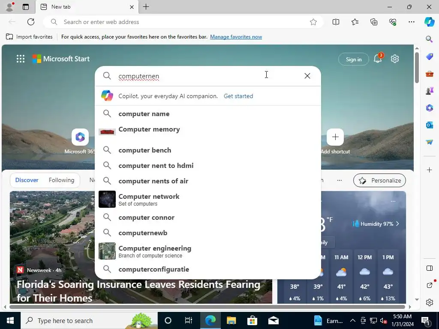Add this page to favorites star
The height and width of the screenshot is (329, 439).
click(313, 22)
